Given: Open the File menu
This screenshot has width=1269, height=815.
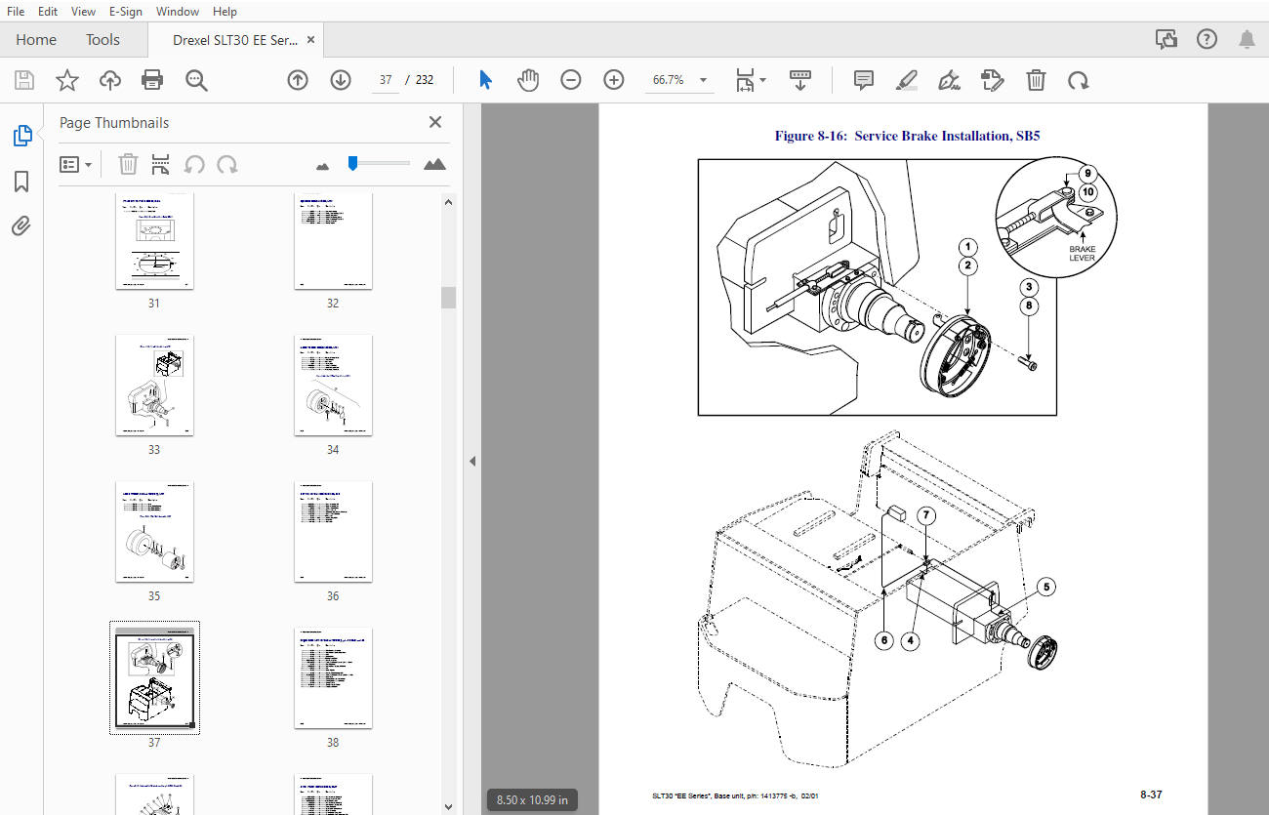Looking at the screenshot, I should (16, 12).
